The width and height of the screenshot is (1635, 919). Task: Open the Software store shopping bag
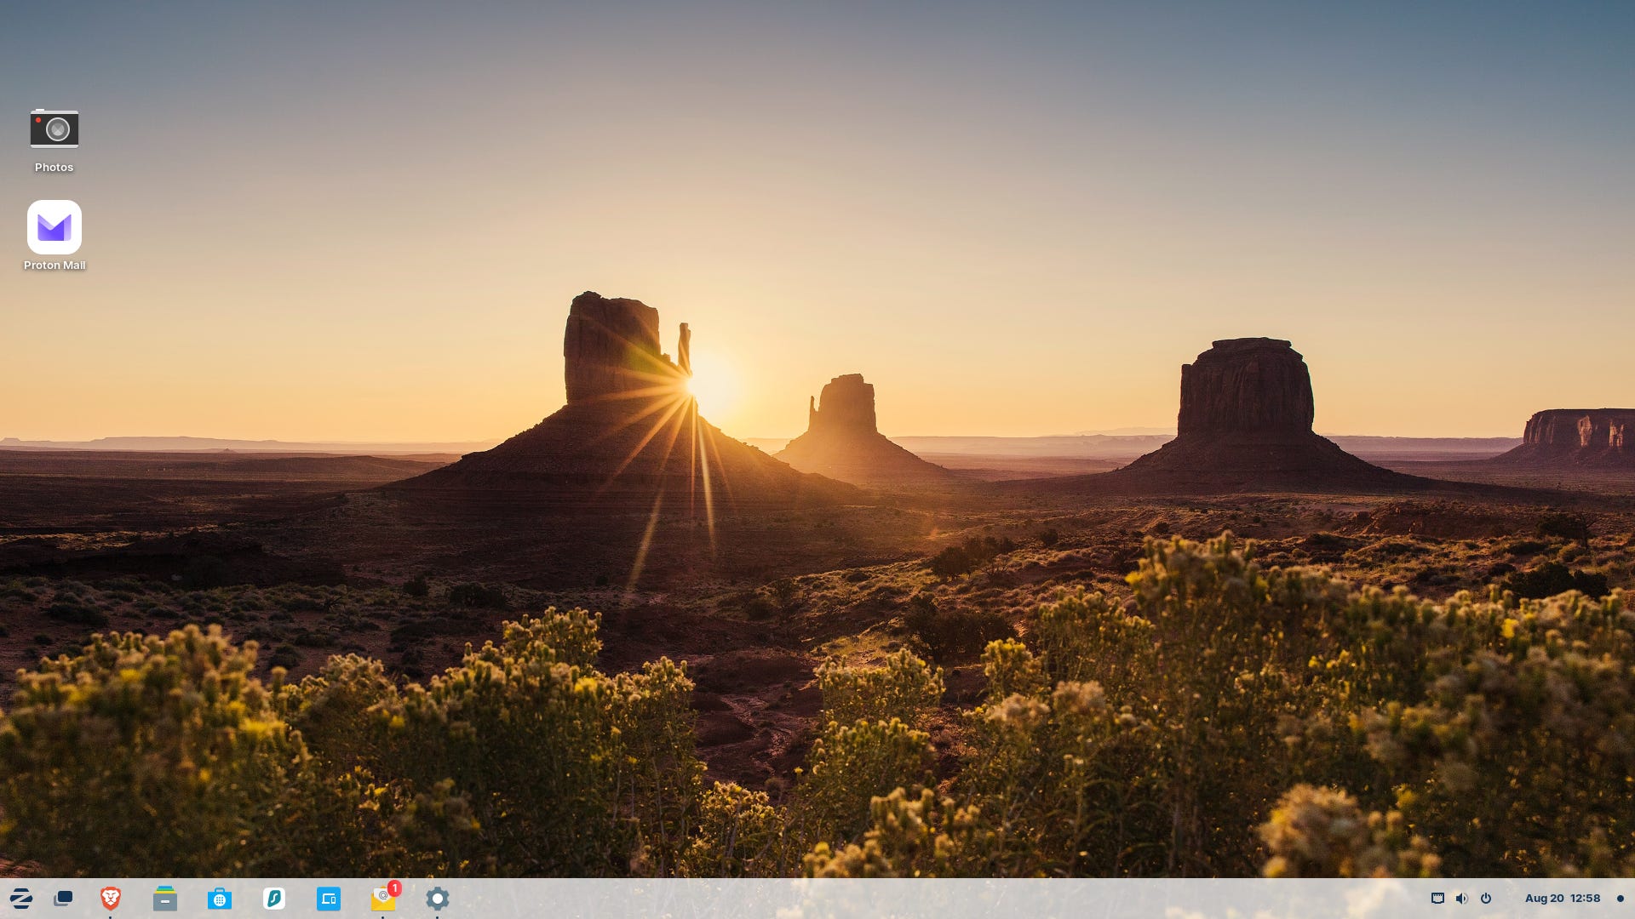[x=220, y=898]
